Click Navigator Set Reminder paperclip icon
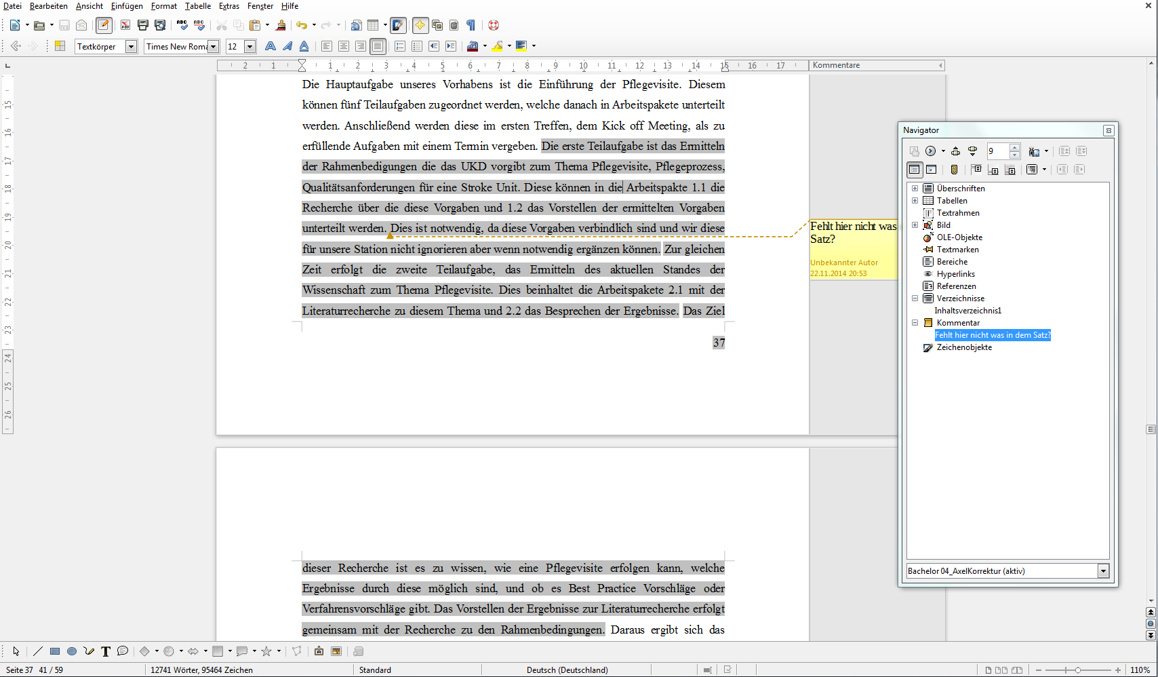The width and height of the screenshot is (1158, 677). pyautogui.click(x=955, y=170)
